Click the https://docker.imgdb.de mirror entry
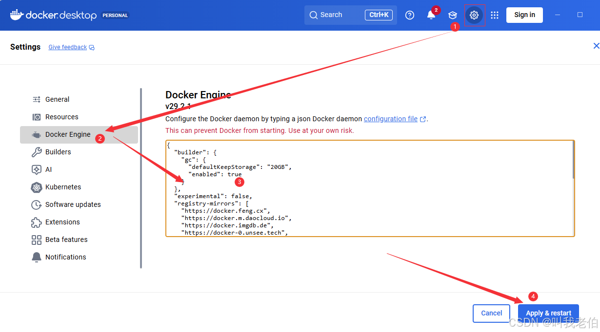The height and width of the screenshot is (332, 600). (227, 225)
